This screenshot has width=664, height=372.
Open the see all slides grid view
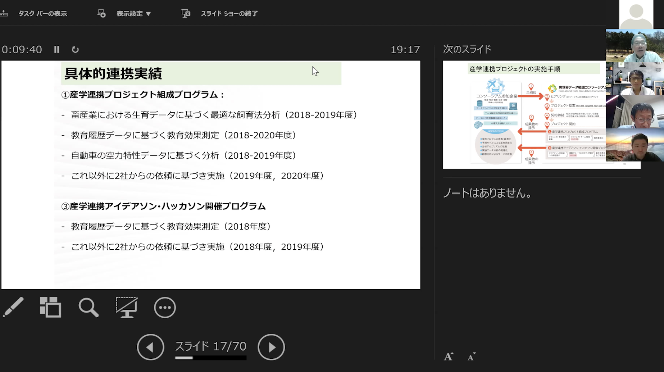point(50,307)
